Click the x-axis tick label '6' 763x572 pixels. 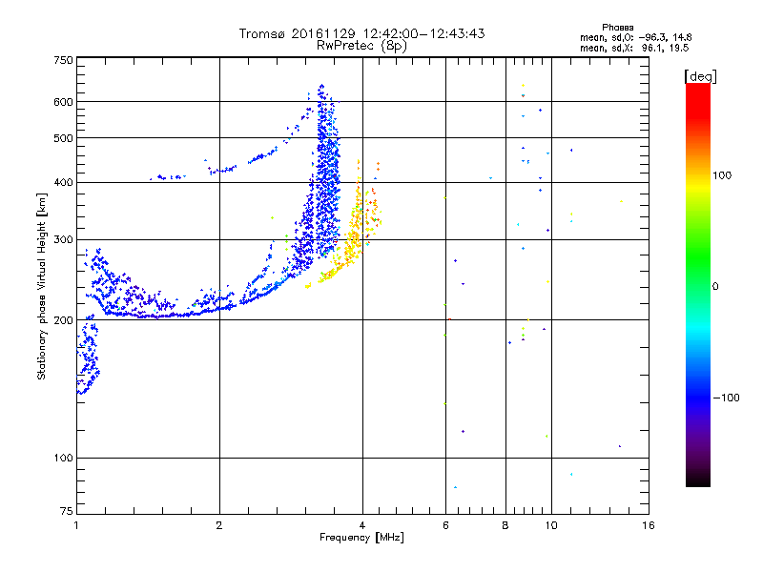coord(445,525)
